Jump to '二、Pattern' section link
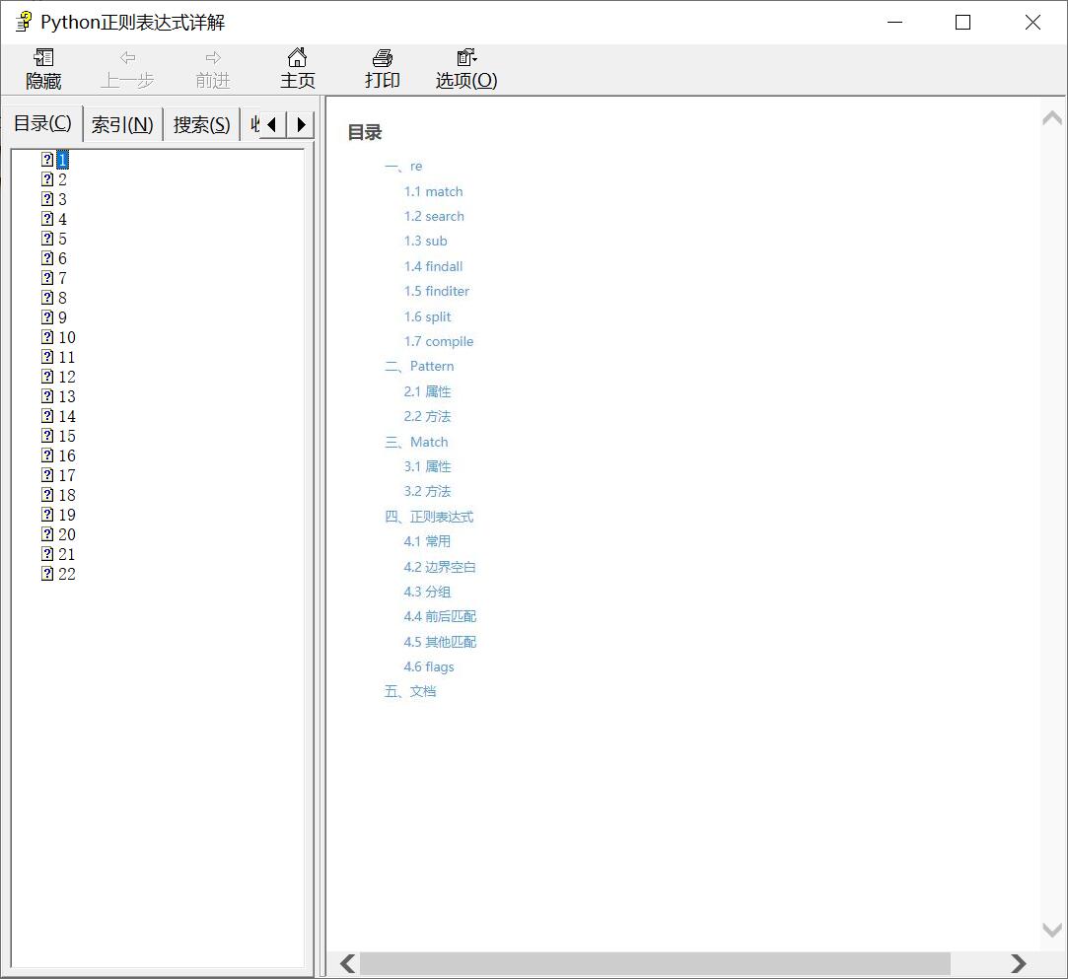Image resolution: width=1068 pixels, height=979 pixels. coord(419,366)
